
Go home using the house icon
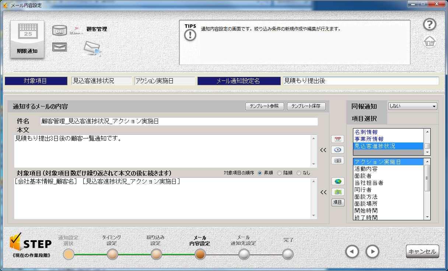(x=430, y=41)
